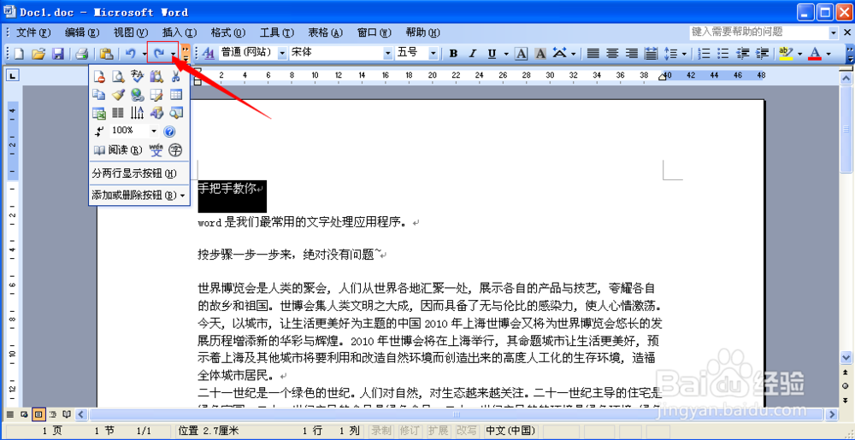Image resolution: width=855 pixels, height=440 pixels.
Task: Open the zoom 100% dropdown
Action: [x=153, y=132]
